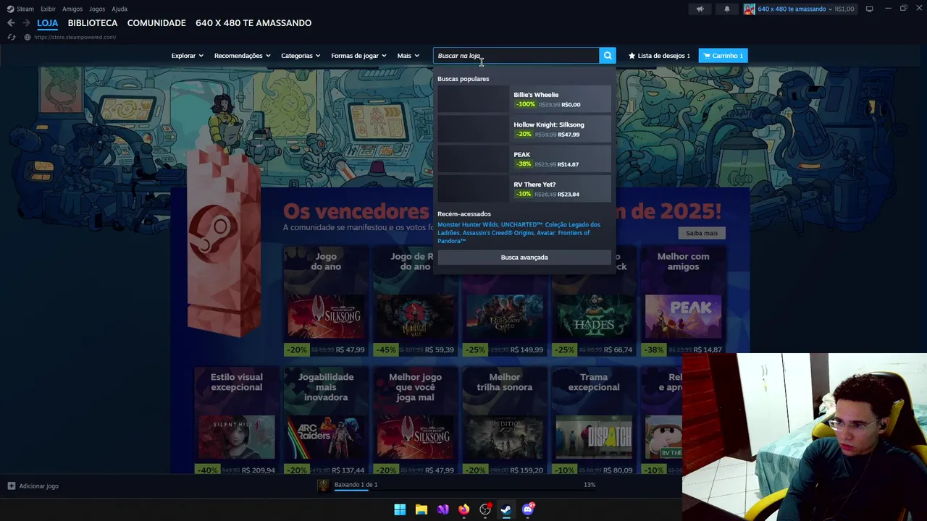Launch Visual Studio from the taskbar
The image size is (927, 521).
click(442, 509)
